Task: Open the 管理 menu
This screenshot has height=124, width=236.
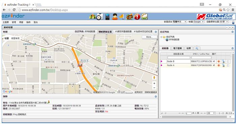Action: pyautogui.click(x=14, y=22)
